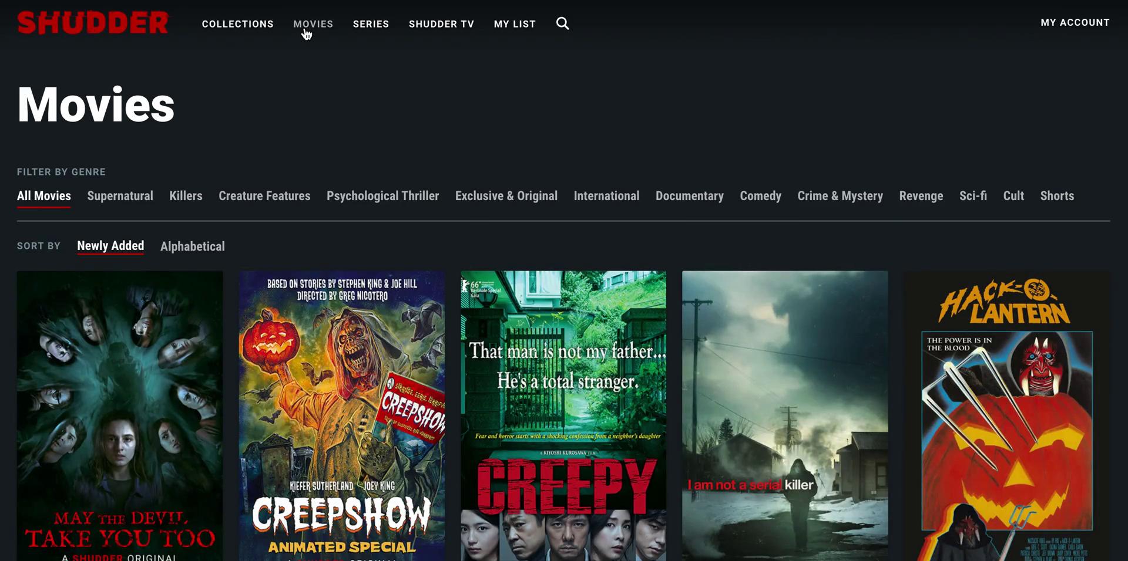The width and height of the screenshot is (1128, 561).
Task: Select the All Movies genre tab
Action: [x=44, y=196]
